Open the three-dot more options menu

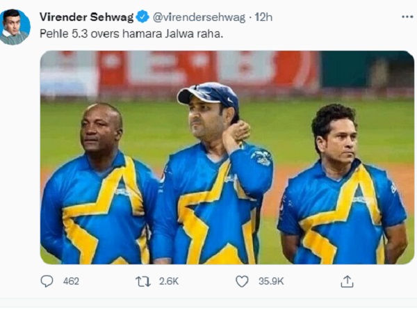click(x=407, y=17)
